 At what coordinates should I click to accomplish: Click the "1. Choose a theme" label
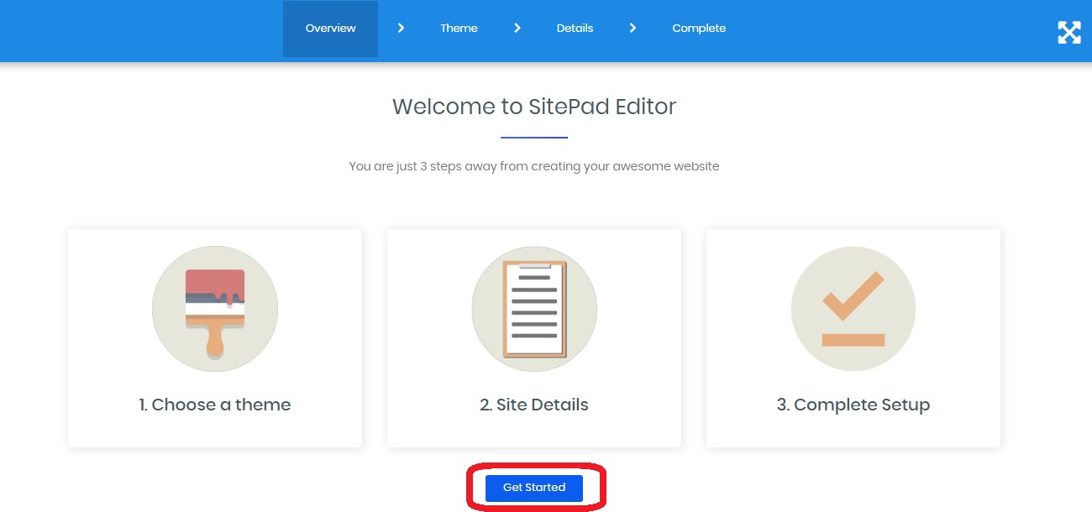coord(215,405)
